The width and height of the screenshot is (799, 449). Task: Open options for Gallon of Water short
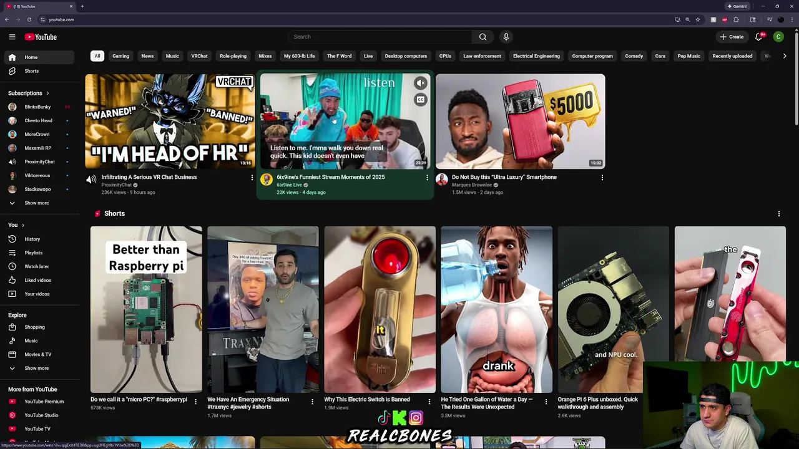pyautogui.click(x=546, y=402)
